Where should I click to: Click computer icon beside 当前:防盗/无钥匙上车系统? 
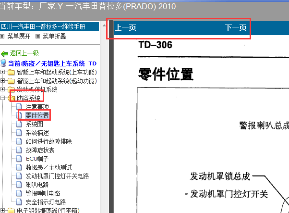coord(3,63)
